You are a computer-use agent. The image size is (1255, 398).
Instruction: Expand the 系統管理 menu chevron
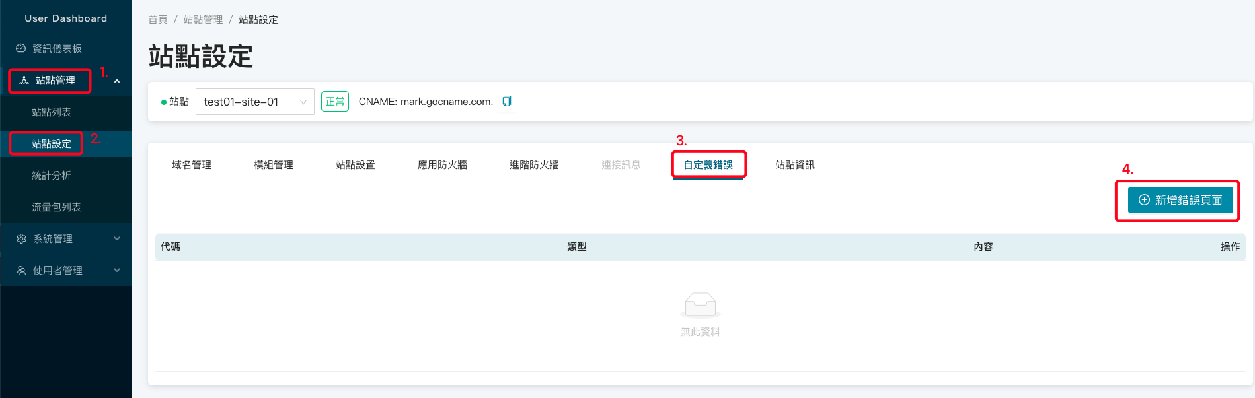(117, 238)
